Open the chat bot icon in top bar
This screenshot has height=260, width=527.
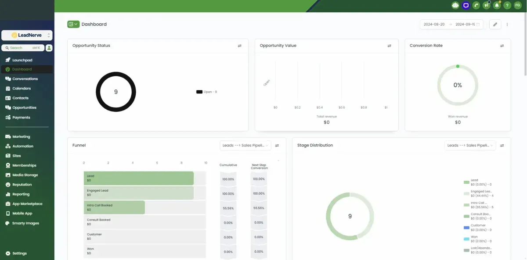(455, 5)
